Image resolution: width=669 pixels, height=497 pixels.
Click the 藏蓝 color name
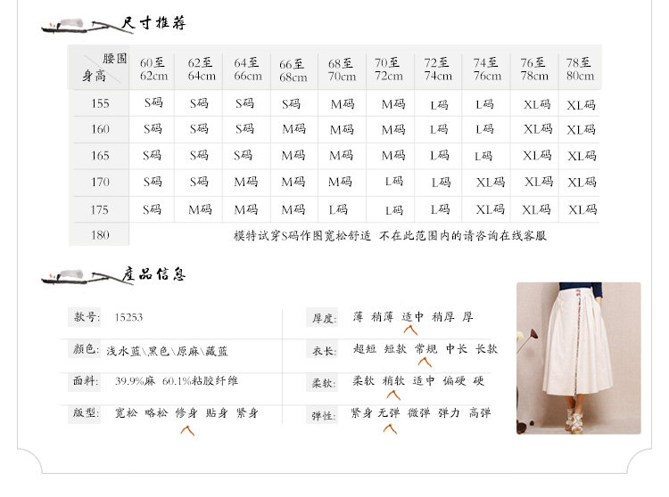[217, 351]
